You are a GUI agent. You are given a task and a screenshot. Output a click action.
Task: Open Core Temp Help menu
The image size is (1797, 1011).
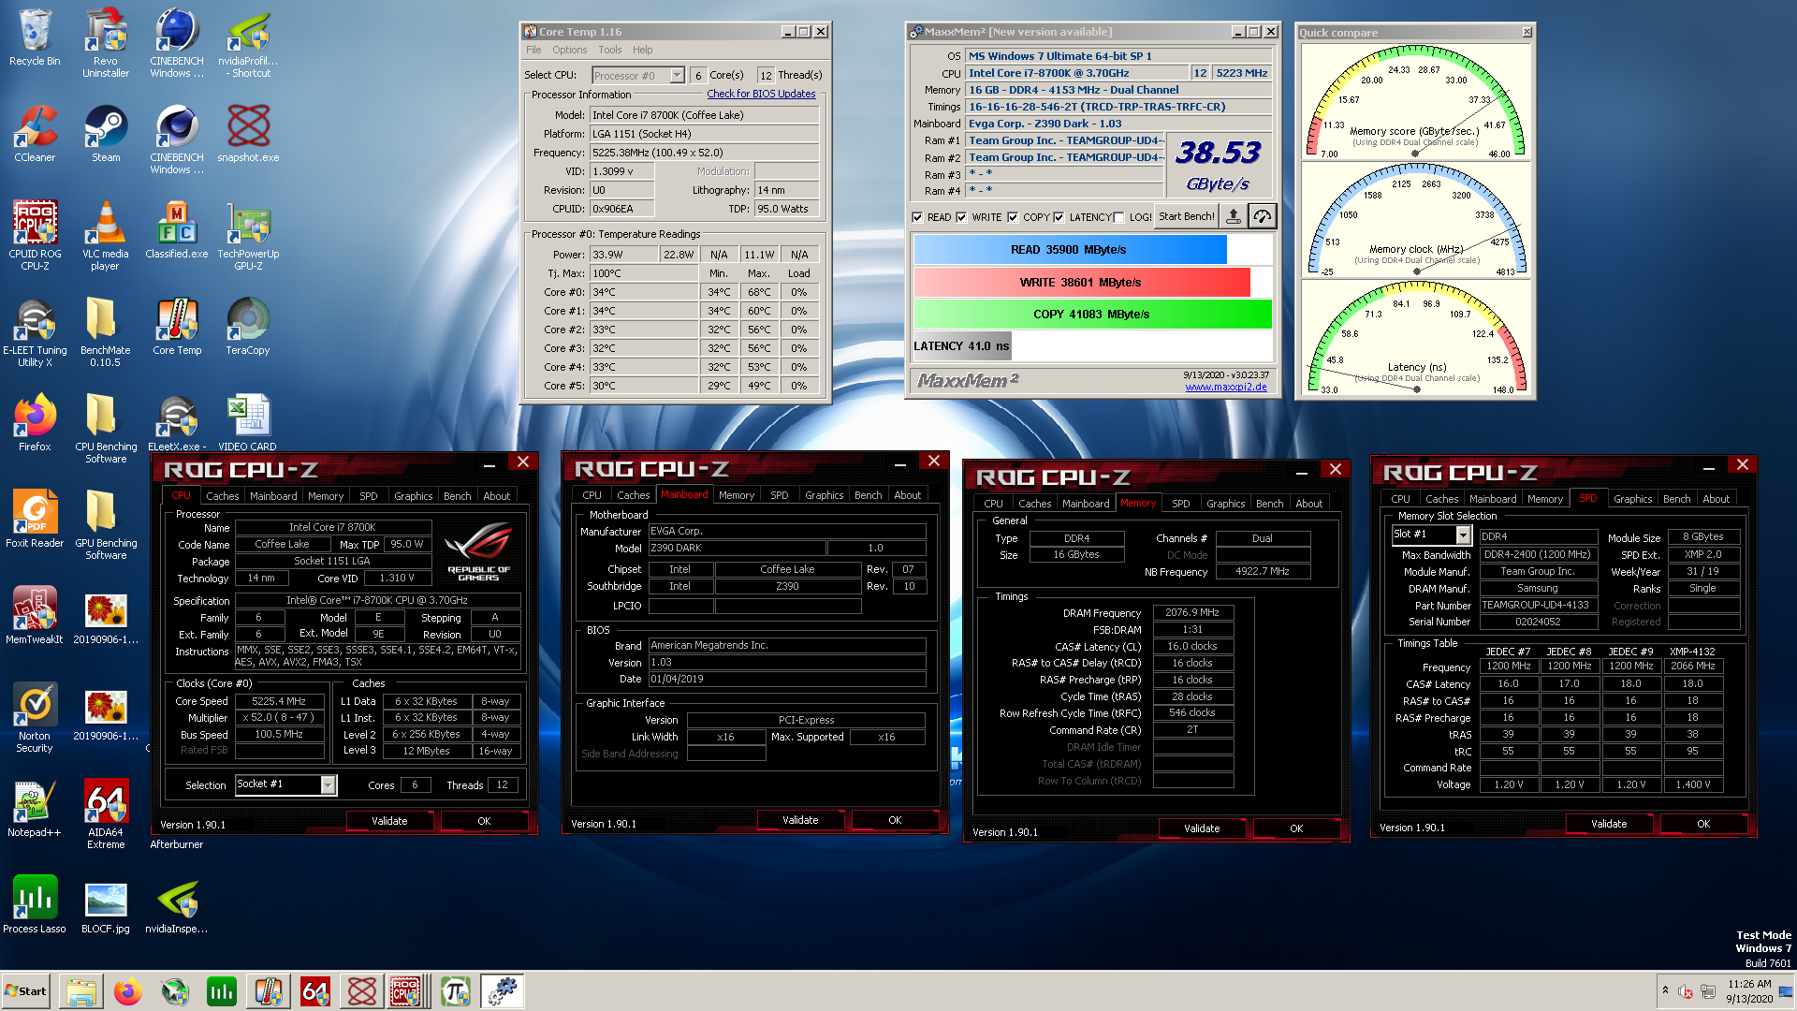pyautogui.click(x=642, y=50)
